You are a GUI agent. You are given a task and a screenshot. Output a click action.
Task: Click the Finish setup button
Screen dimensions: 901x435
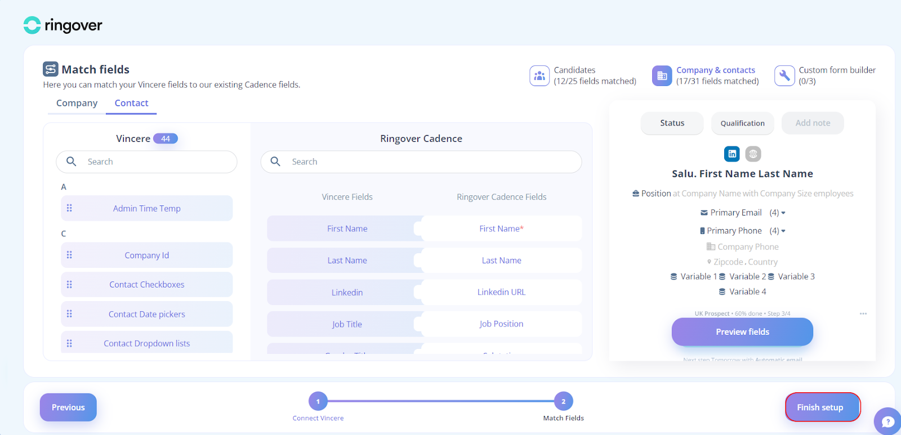click(x=823, y=407)
